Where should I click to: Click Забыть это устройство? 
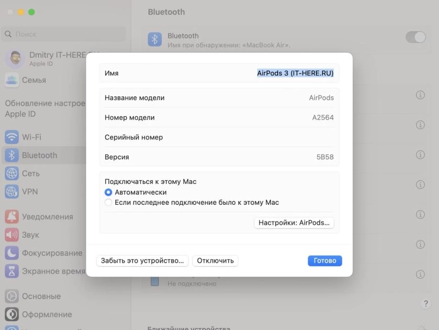point(142,260)
